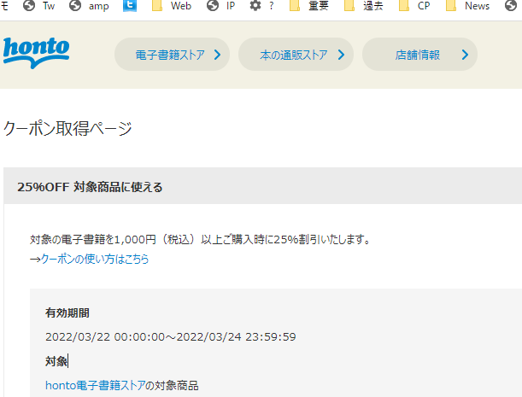Open 店舗情報 page

pyautogui.click(x=419, y=55)
